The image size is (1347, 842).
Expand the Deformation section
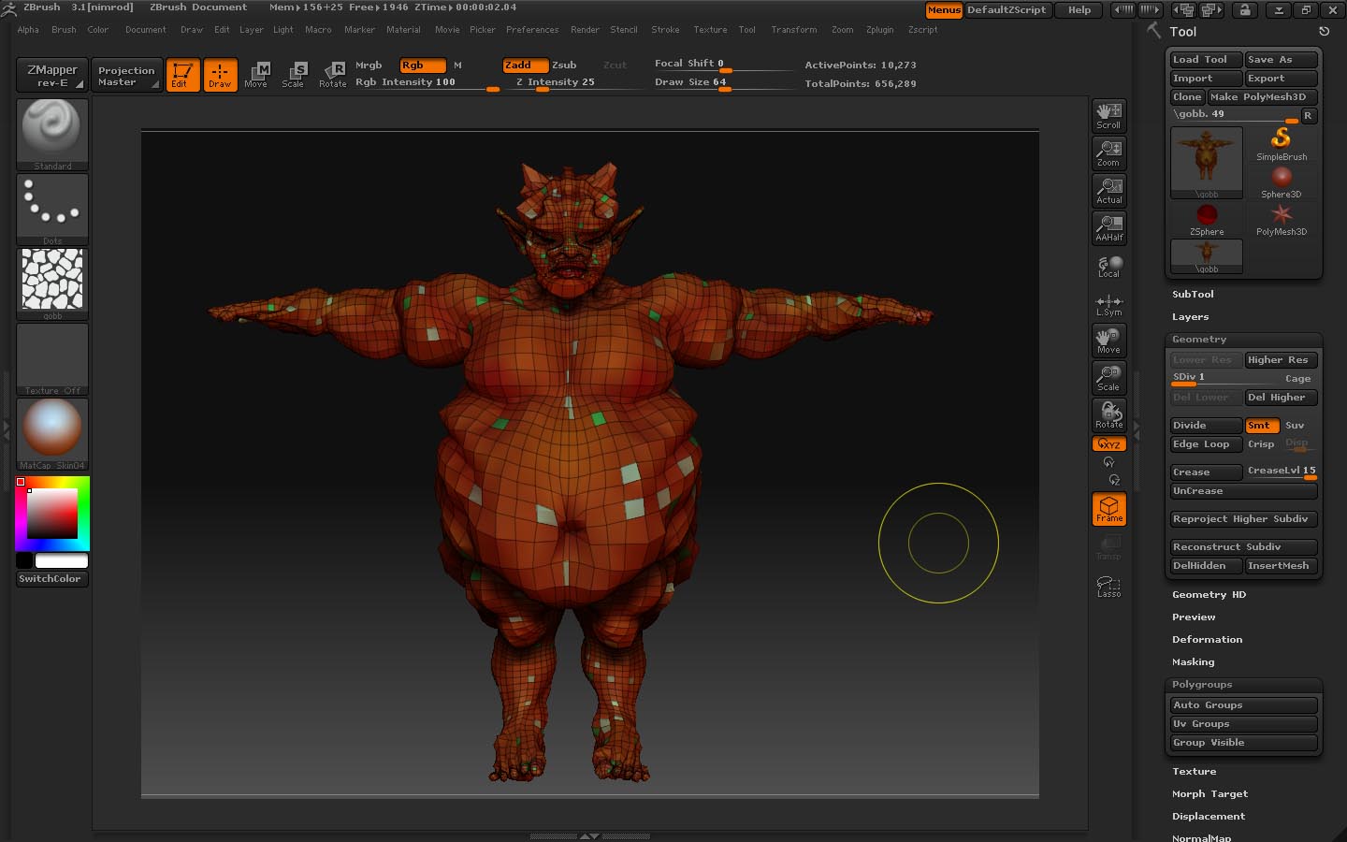pos(1207,640)
